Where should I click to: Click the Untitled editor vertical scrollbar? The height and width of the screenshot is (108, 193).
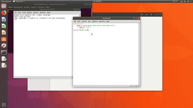[139, 54]
